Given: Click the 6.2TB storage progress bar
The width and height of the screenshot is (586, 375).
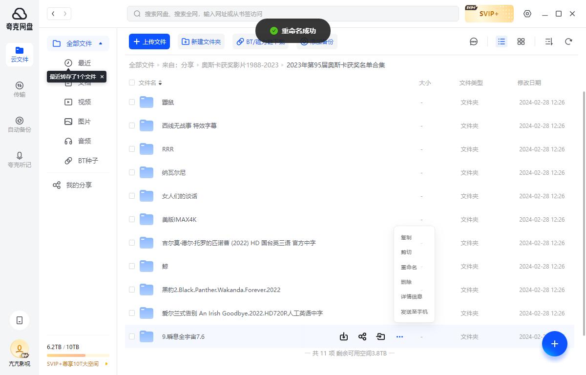Looking at the screenshot, I should 78,355.
